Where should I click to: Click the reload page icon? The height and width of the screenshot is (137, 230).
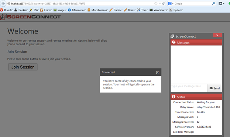point(163,4)
